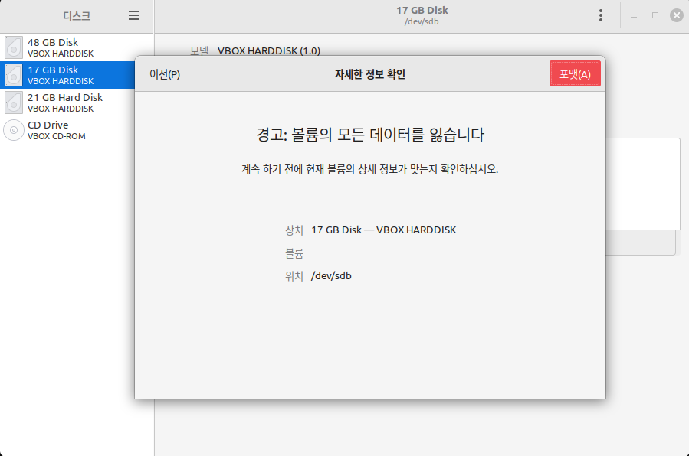Image resolution: width=689 pixels, height=456 pixels.
Task: Open the Disks hamburger menu
Action: [134, 16]
